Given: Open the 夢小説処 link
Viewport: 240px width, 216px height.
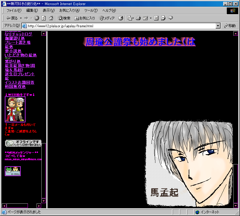Looking at the screenshot, I should 13,51.
